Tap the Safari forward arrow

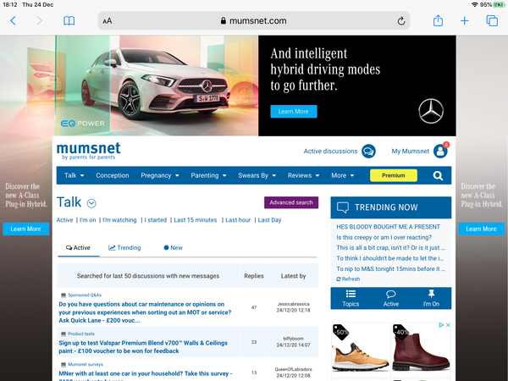39,21
